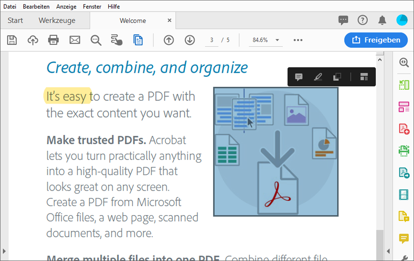The image size is (414, 261).
Task: Open help via the question mark icon
Action: pos(362,20)
